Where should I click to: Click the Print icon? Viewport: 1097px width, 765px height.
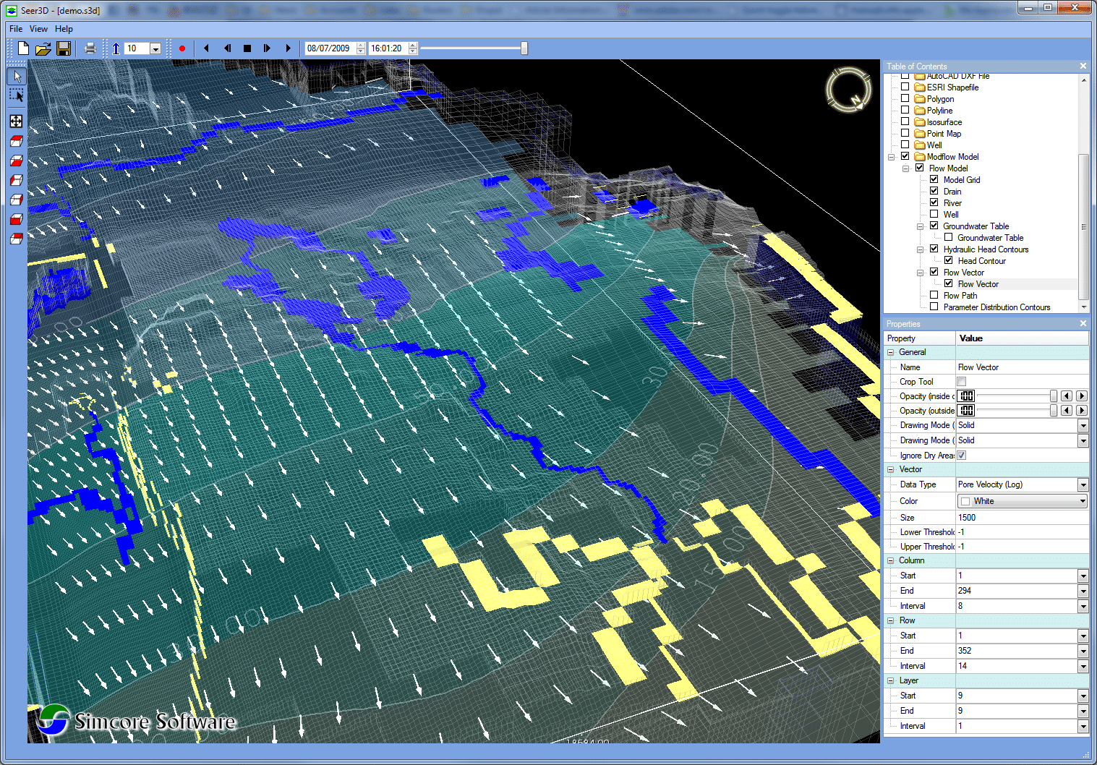click(x=90, y=48)
